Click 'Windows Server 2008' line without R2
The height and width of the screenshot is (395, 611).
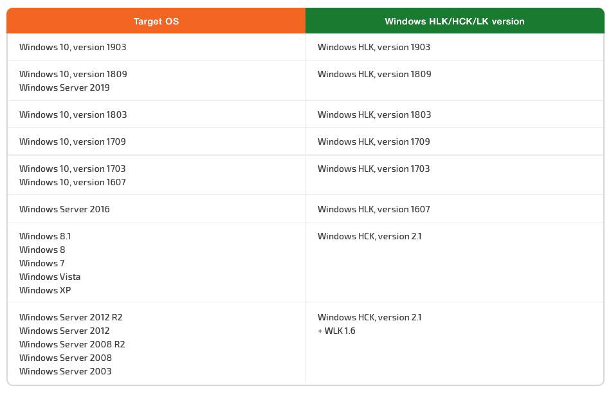66,358
